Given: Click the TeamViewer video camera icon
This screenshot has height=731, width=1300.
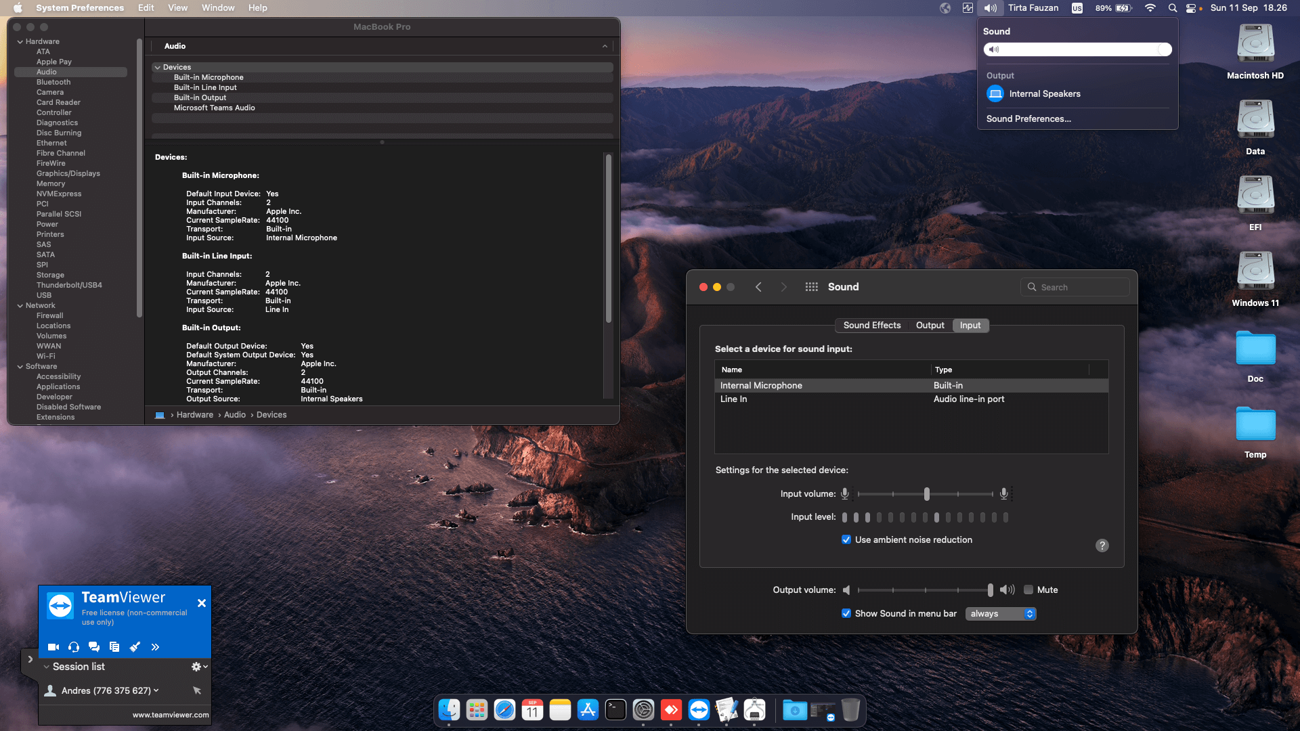Looking at the screenshot, I should click(53, 647).
